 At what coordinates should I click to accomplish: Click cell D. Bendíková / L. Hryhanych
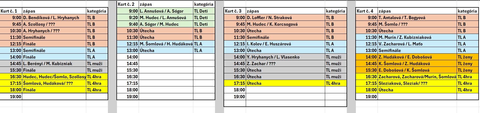tap(54, 18)
